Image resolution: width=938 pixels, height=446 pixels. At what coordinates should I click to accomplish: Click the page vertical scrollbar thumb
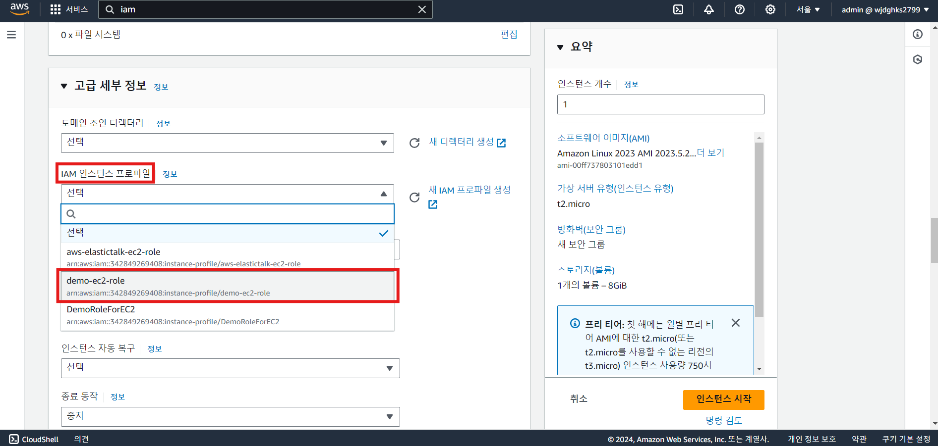coord(934,240)
